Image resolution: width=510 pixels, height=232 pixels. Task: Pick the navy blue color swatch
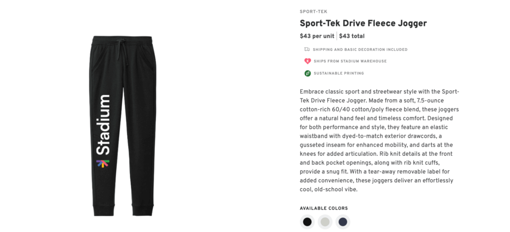pyautogui.click(x=342, y=222)
